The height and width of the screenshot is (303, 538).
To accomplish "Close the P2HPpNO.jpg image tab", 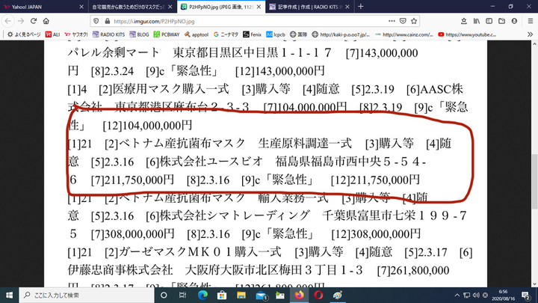I will click(x=256, y=7).
